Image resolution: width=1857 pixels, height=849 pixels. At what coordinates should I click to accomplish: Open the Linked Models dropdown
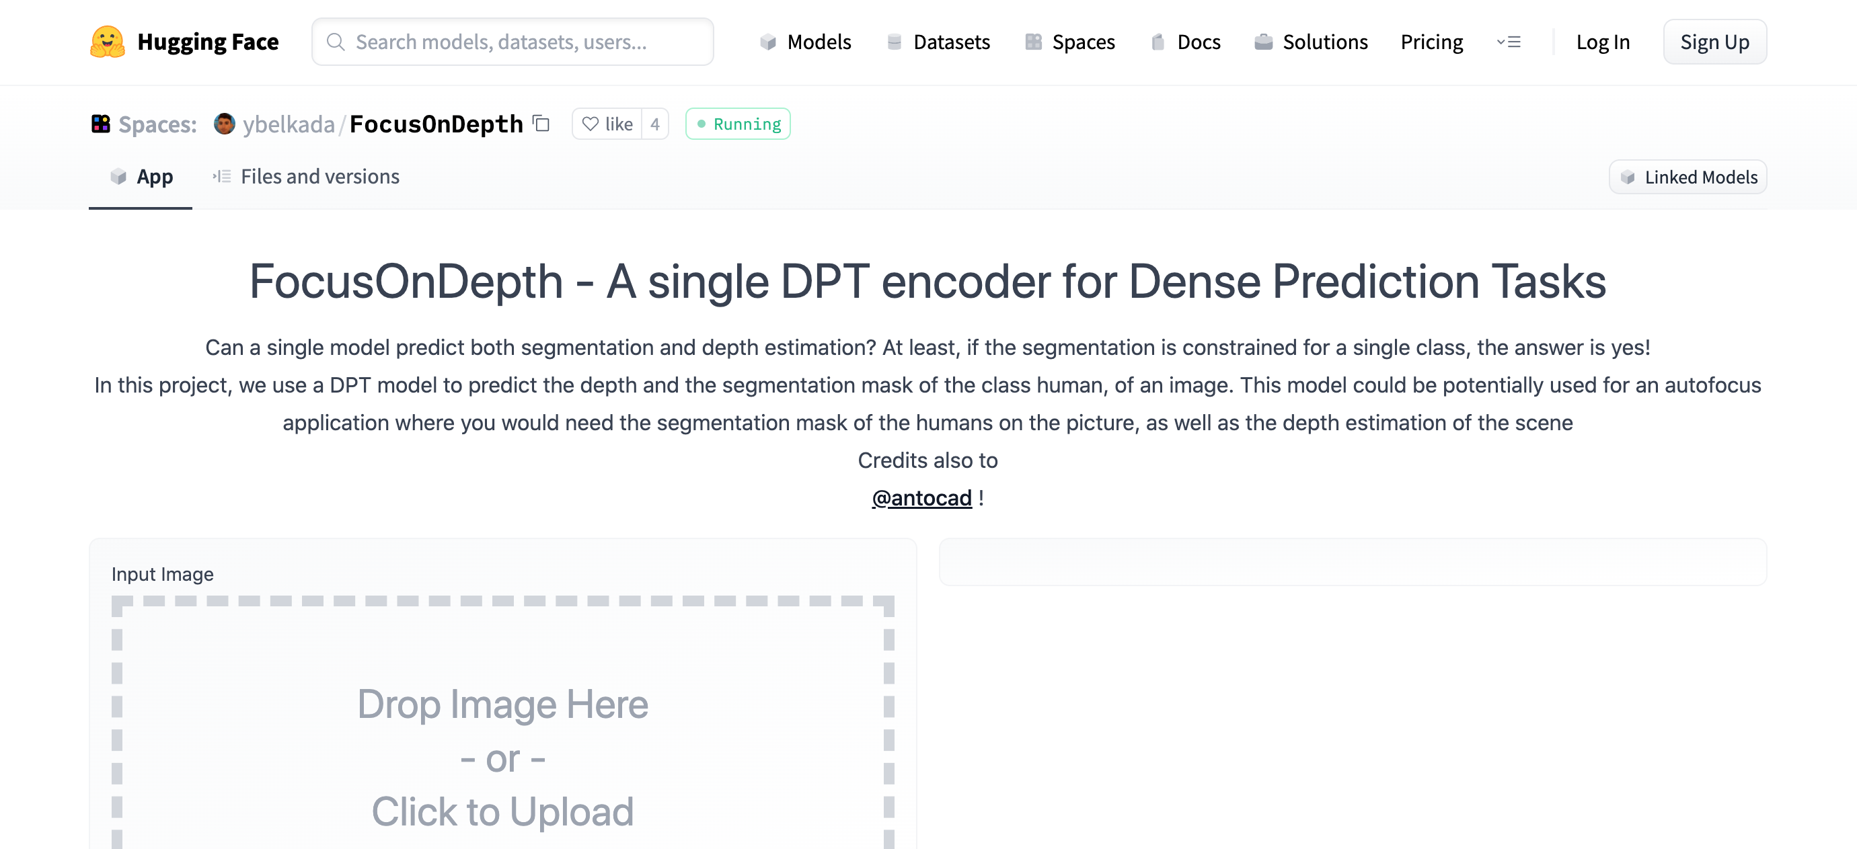[x=1688, y=177]
